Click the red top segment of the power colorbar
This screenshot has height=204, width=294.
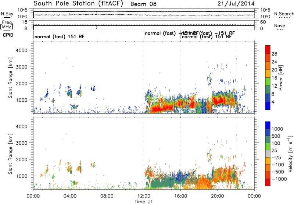point(268,49)
